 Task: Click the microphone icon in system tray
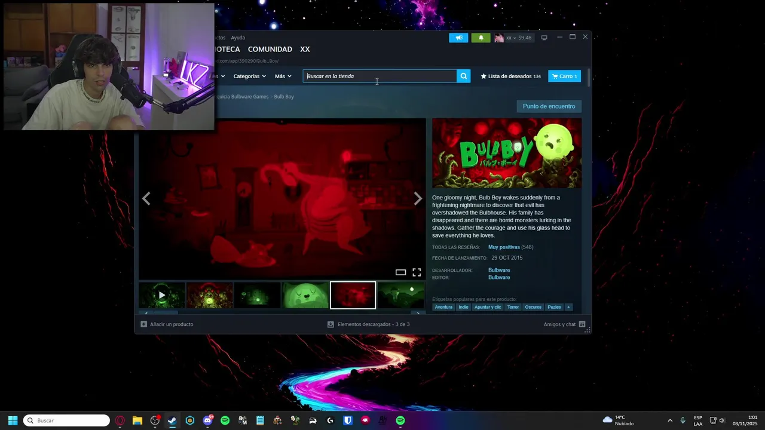(x=683, y=420)
